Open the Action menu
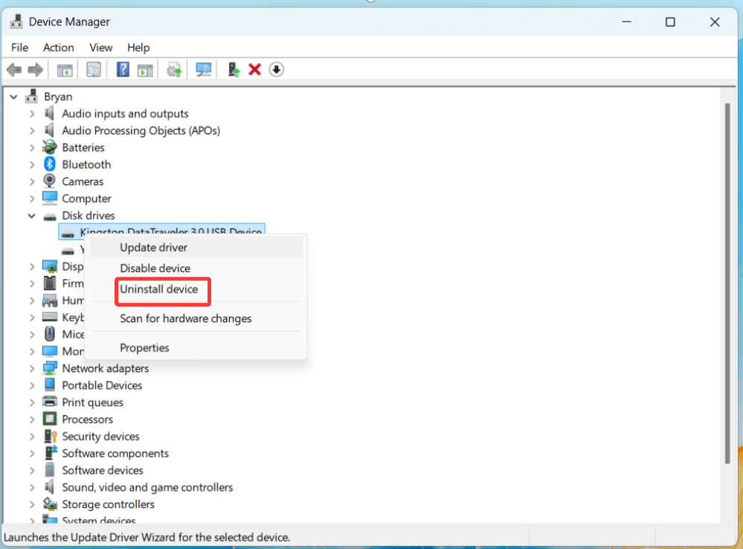Viewport: 743px width, 549px height. click(x=58, y=47)
